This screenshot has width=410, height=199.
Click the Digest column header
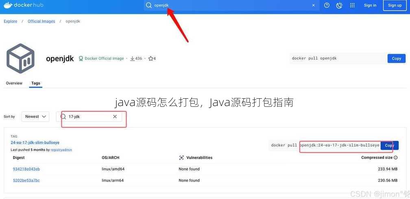19,158
